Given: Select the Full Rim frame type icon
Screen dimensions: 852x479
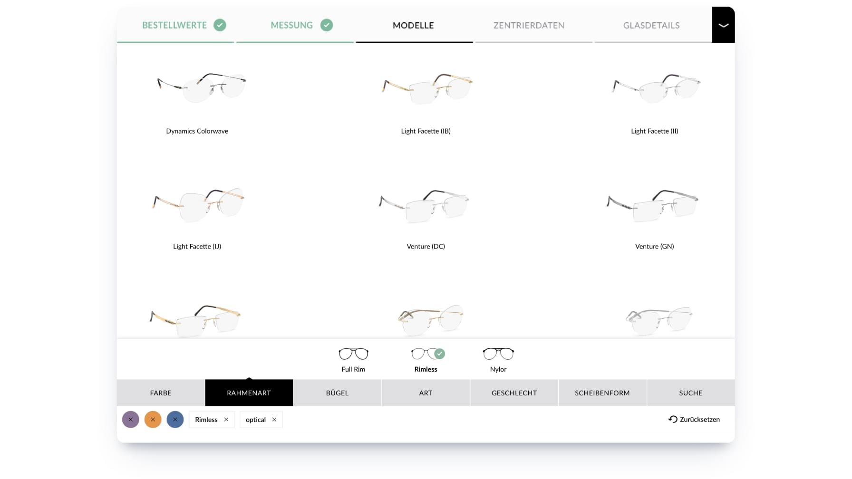Looking at the screenshot, I should coord(353,354).
